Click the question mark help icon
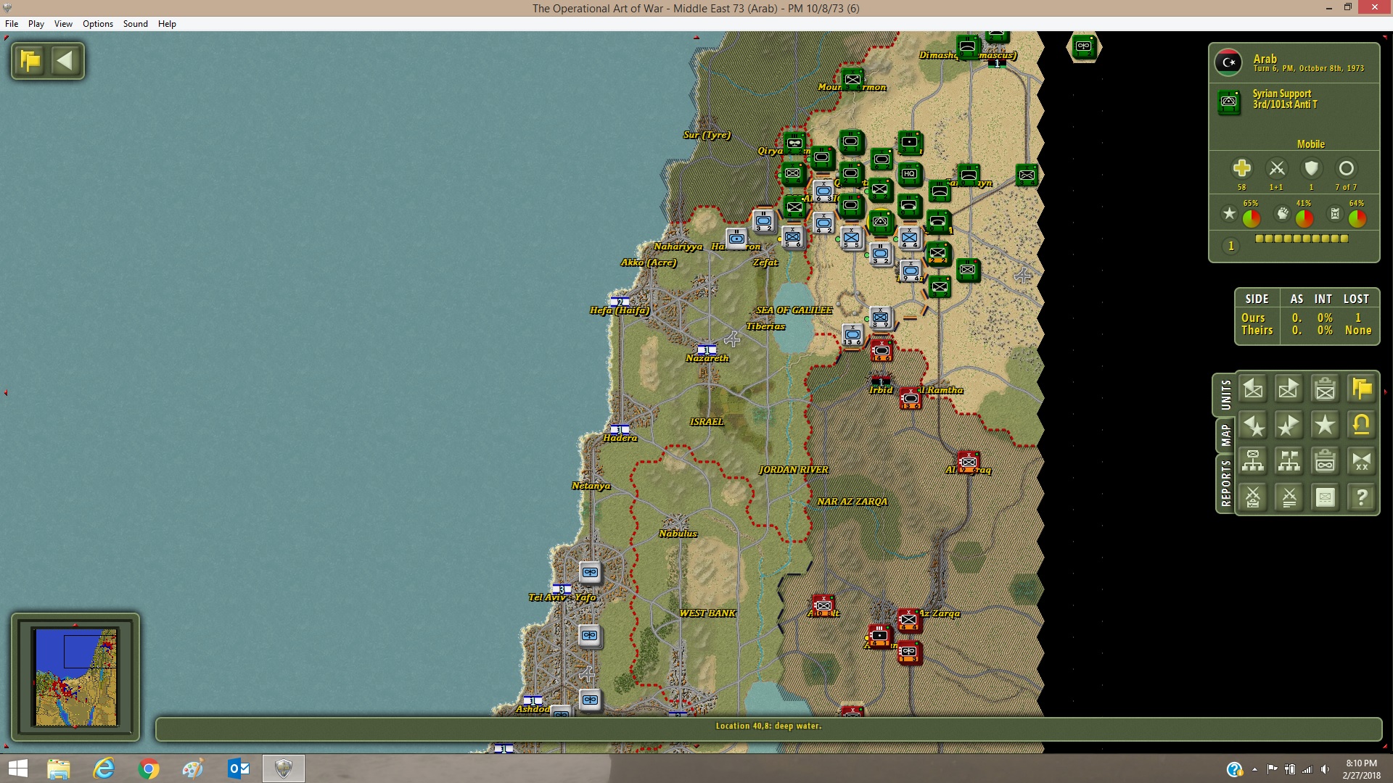 tap(1362, 497)
